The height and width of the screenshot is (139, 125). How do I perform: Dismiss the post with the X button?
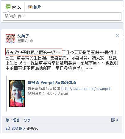(117, 35)
